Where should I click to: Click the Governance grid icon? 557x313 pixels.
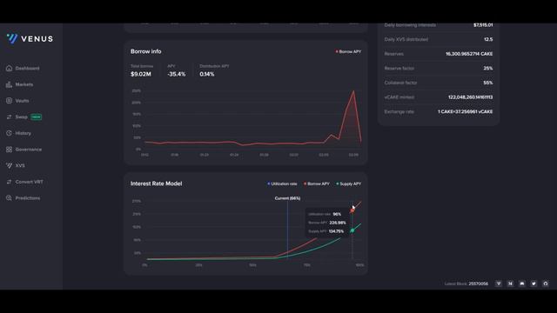pos(9,150)
